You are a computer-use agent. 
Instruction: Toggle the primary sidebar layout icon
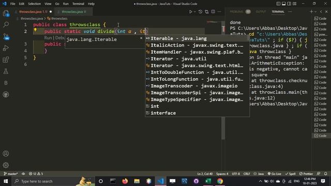pos(278,4)
